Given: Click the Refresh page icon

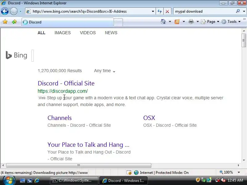Looking at the screenshot, I should coord(160,11).
